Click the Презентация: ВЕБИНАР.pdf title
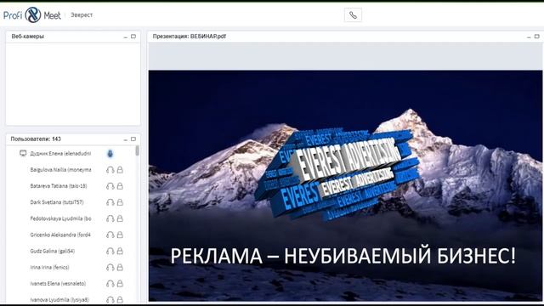The width and height of the screenshot is (544, 306). pos(190,37)
